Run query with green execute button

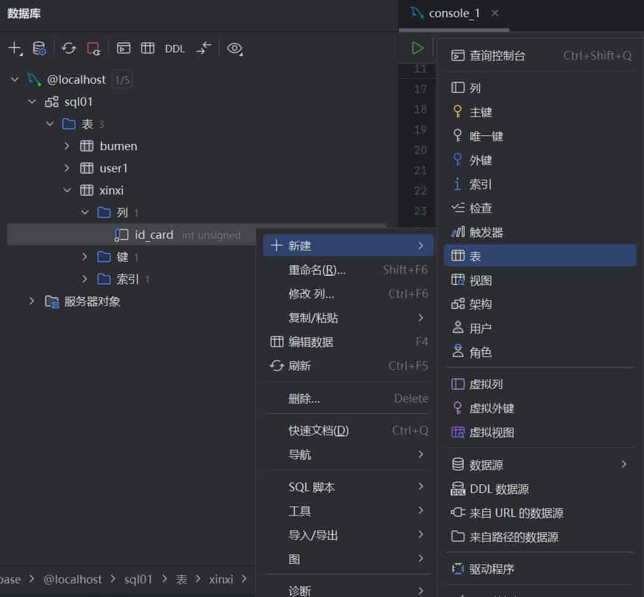point(417,48)
